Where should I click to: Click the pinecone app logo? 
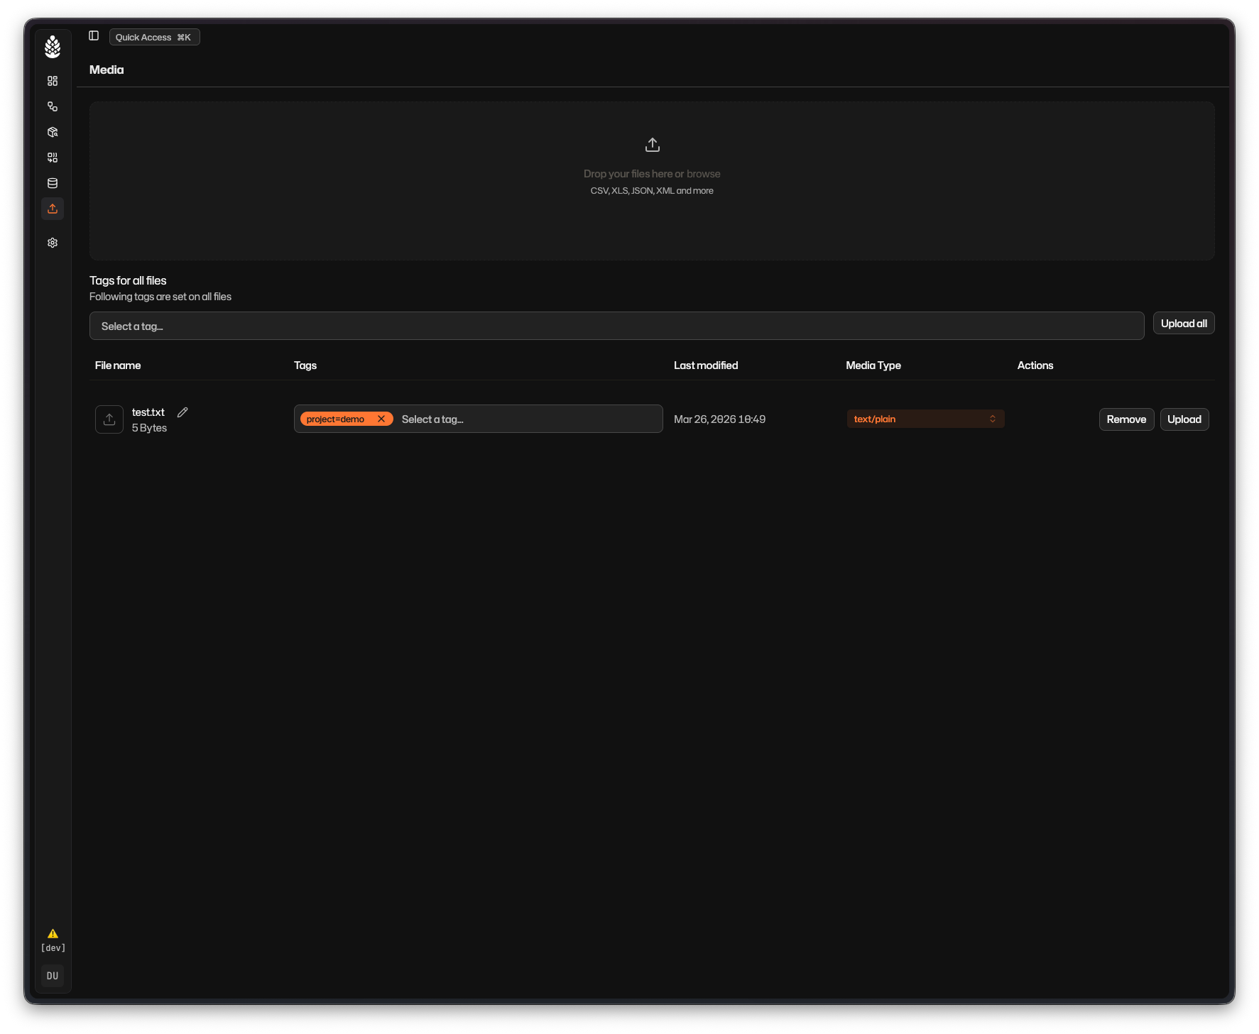pyautogui.click(x=53, y=47)
